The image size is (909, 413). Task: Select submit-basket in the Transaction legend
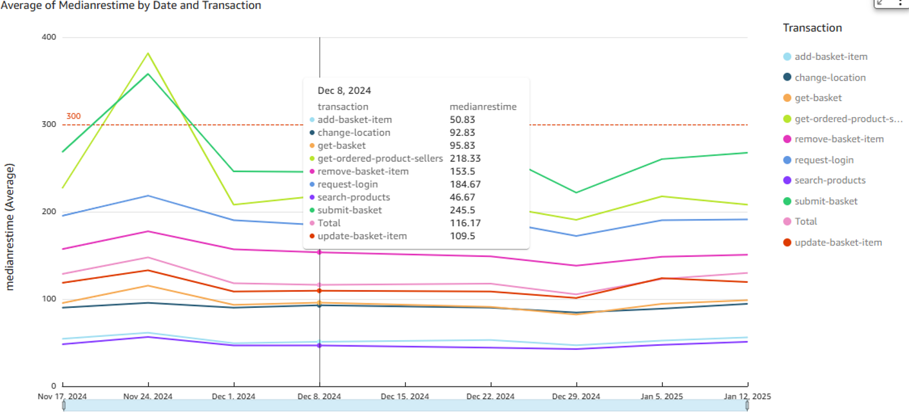click(x=826, y=201)
